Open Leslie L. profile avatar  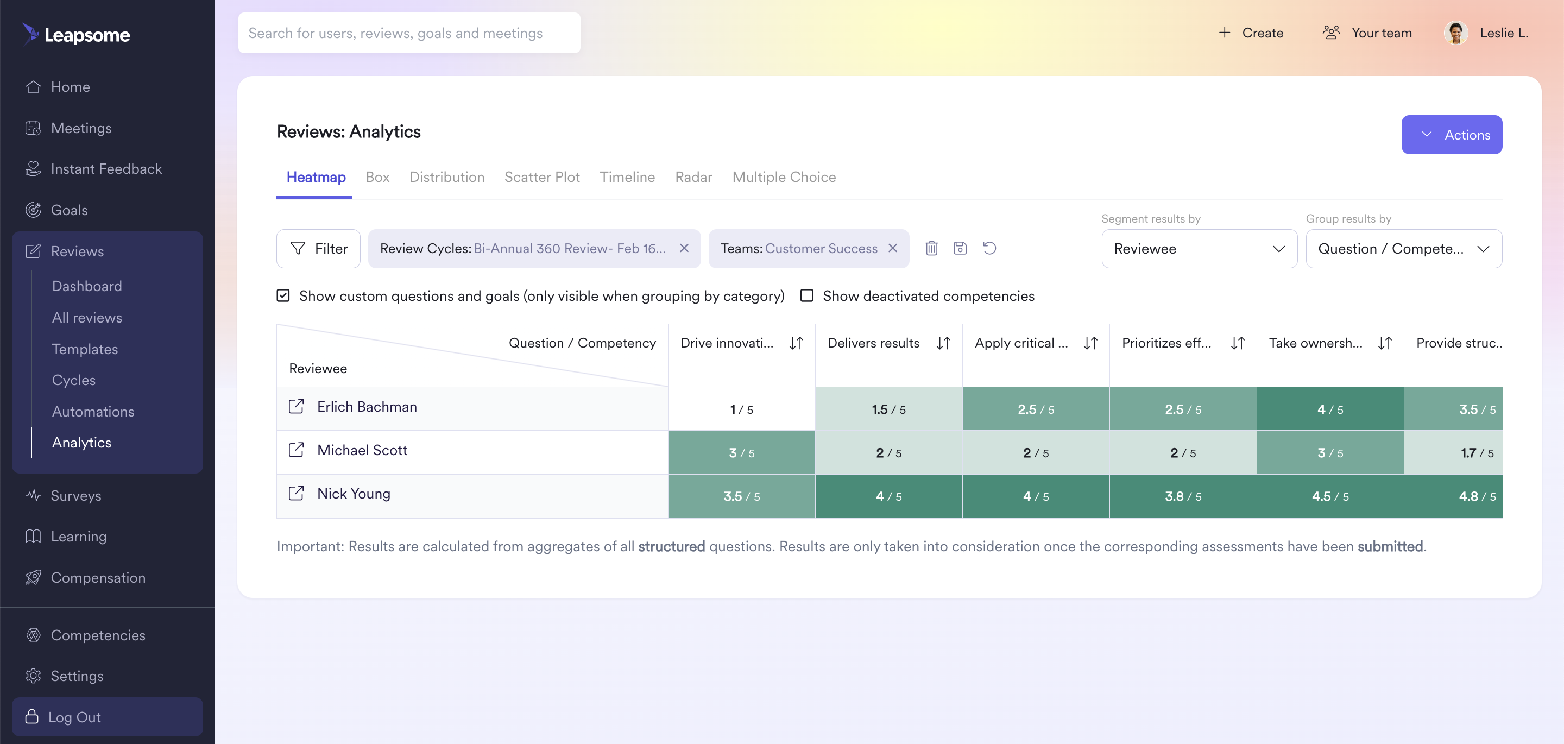(x=1455, y=33)
